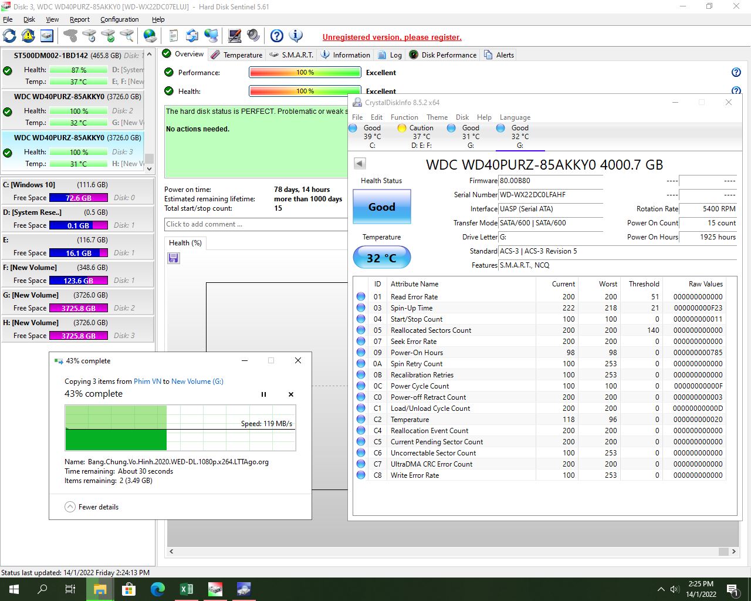Click the left arrow of horizontal scrollbar
The width and height of the screenshot is (751, 601).
tap(171, 552)
